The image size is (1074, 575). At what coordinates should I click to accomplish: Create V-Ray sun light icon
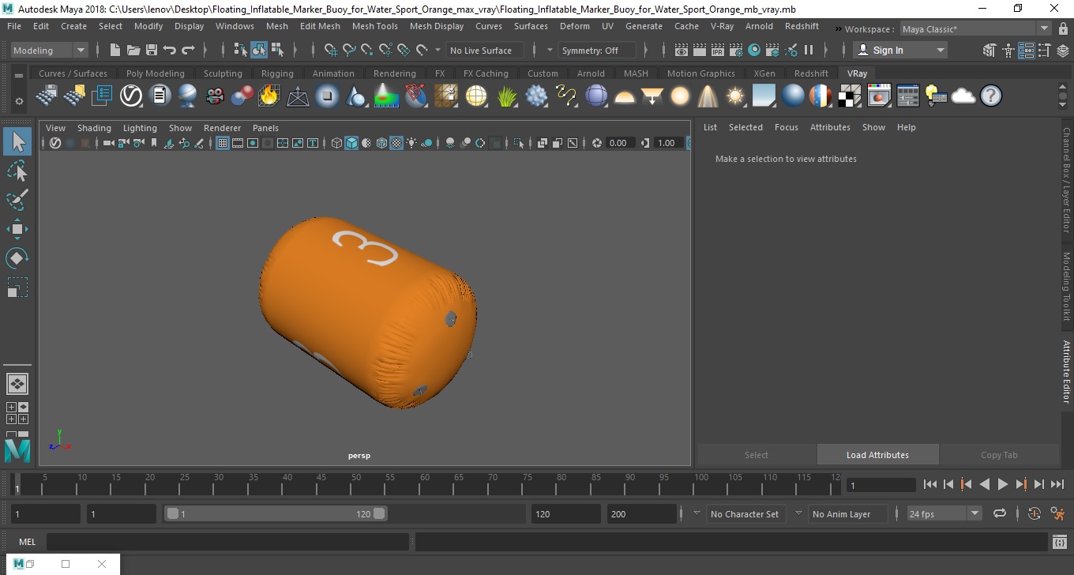point(735,96)
